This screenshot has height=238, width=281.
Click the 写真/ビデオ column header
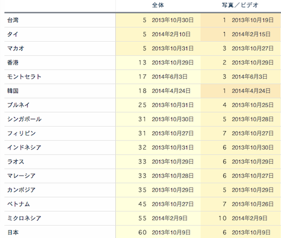coord(241,5)
